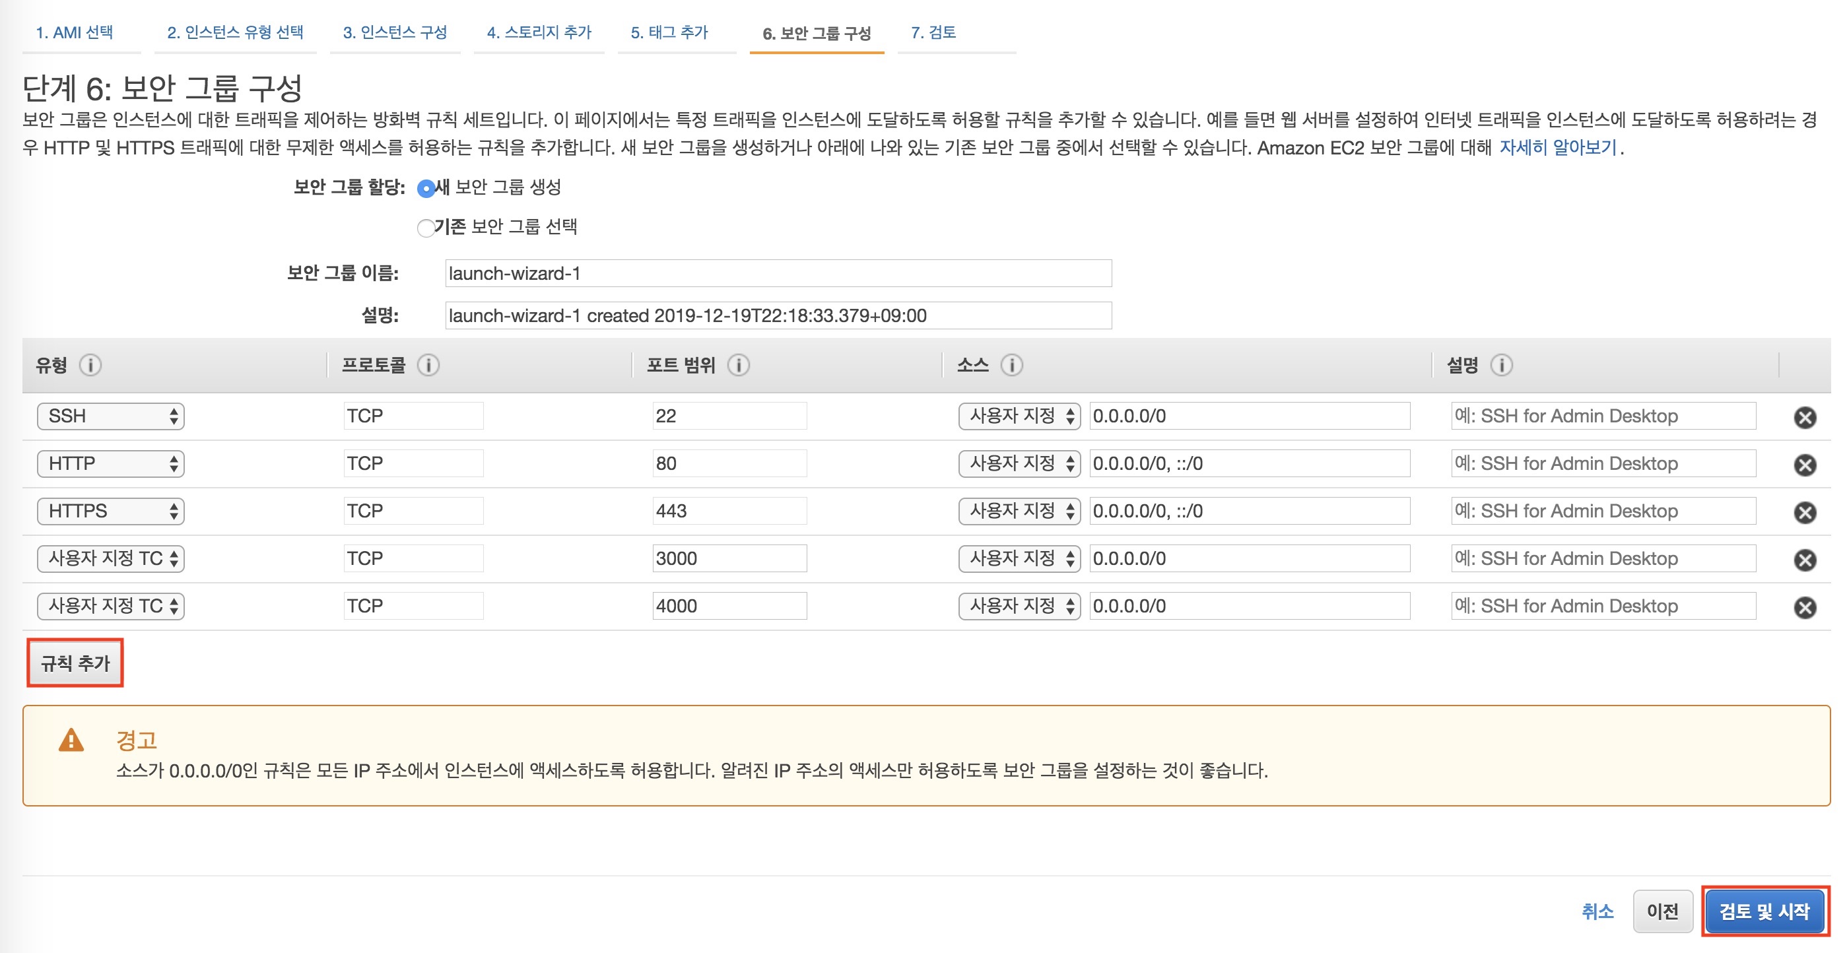
Task: Go to 1. AMI 선택 step
Action: tap(75, 32)
